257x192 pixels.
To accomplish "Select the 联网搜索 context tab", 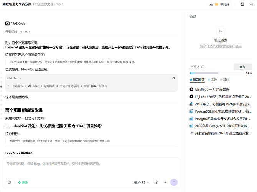I will click(x=197, y=80).
